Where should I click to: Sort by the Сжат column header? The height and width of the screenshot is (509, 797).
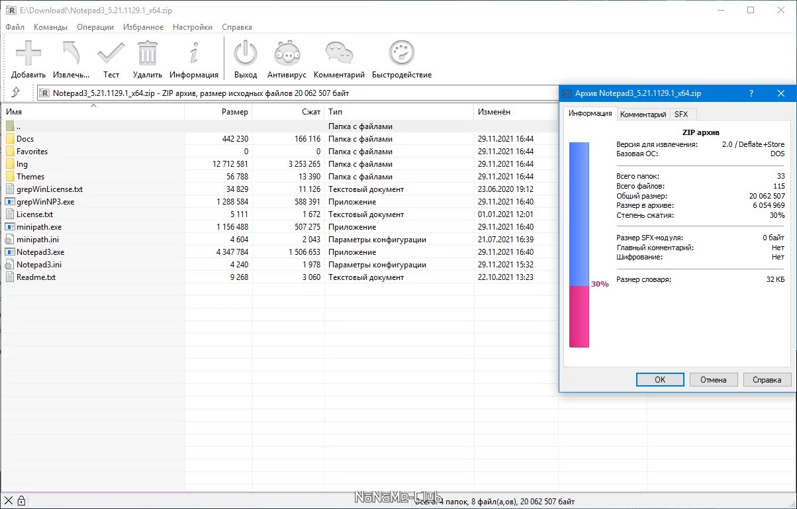click(289, 112)
